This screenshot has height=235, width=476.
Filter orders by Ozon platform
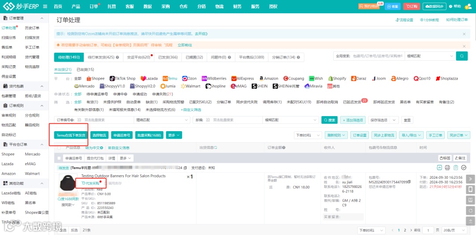coord(189,78)
